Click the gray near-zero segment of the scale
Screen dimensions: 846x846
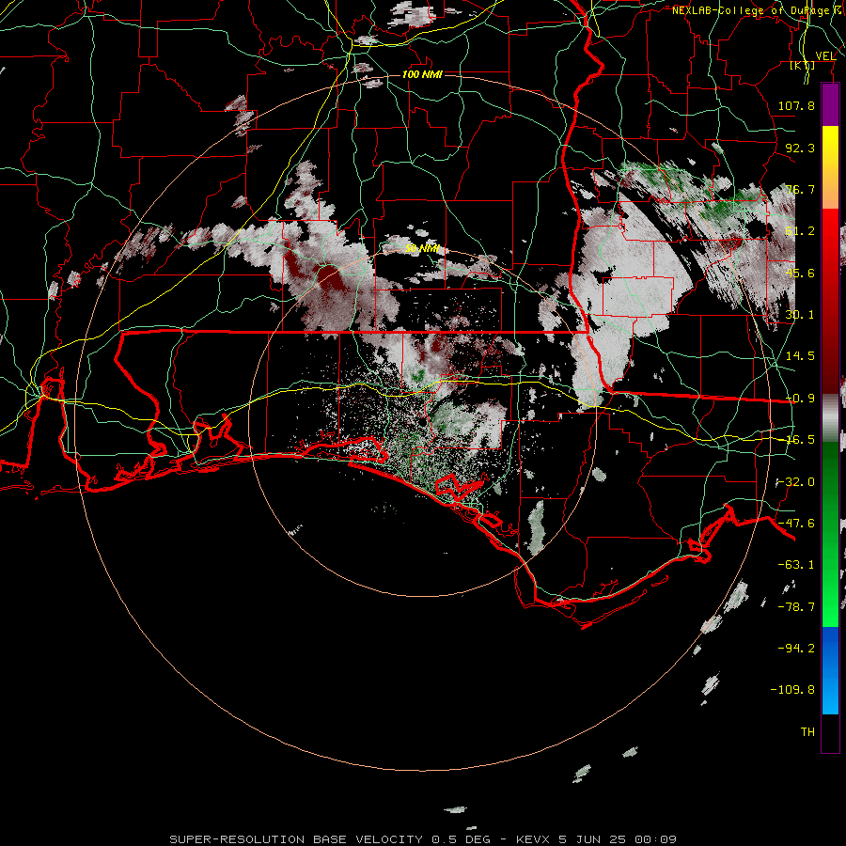830,418
